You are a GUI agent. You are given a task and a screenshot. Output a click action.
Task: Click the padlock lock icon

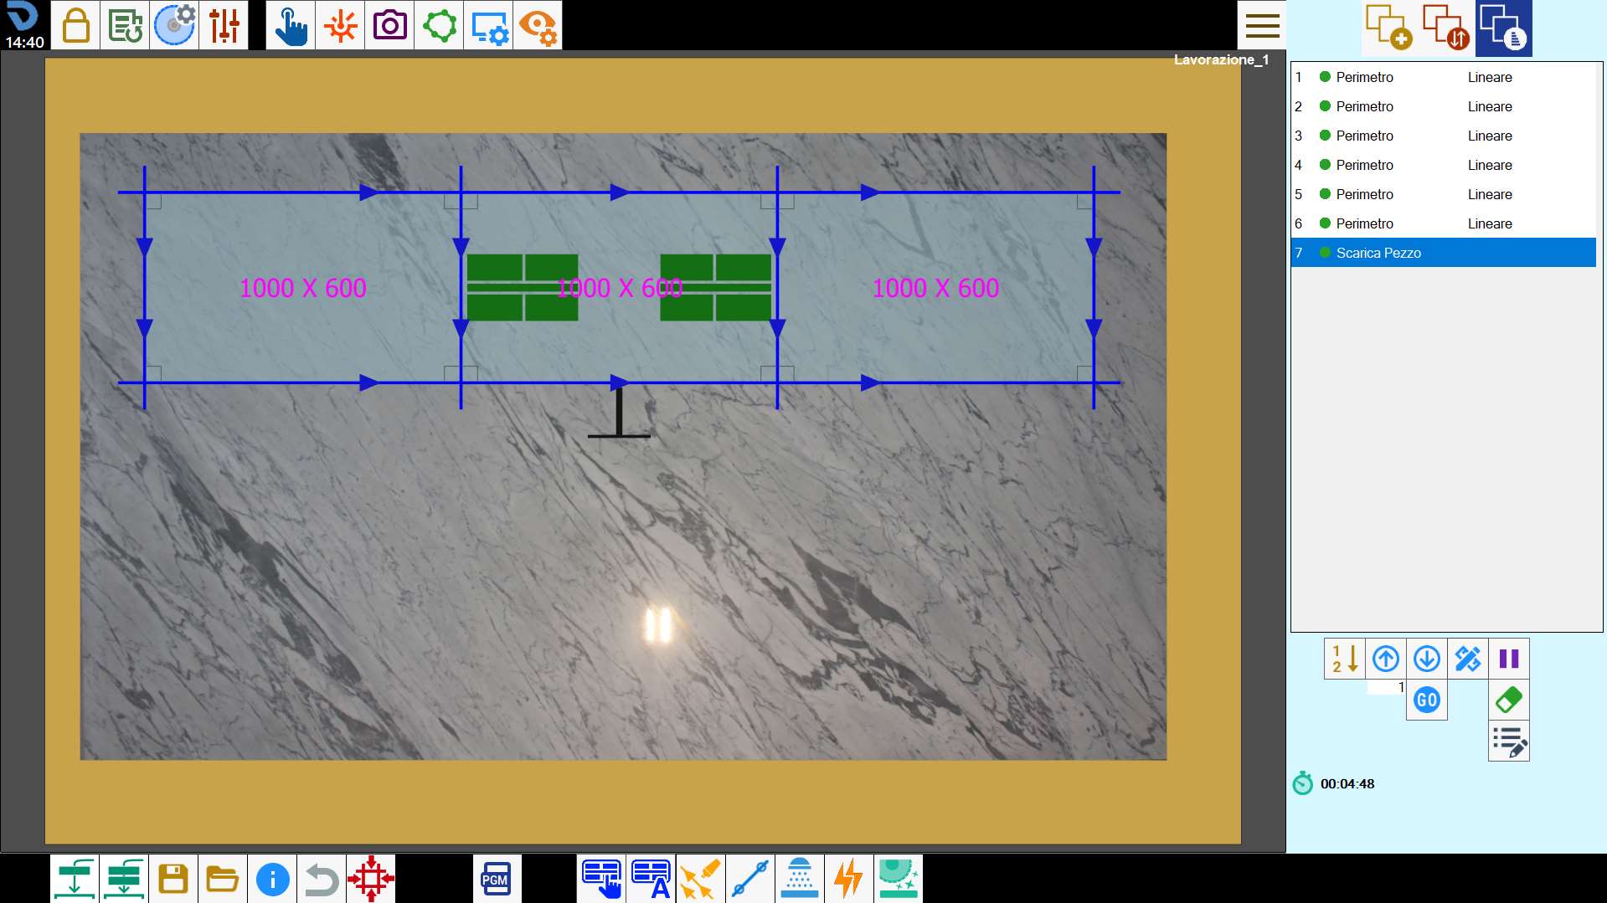point(75,25)
